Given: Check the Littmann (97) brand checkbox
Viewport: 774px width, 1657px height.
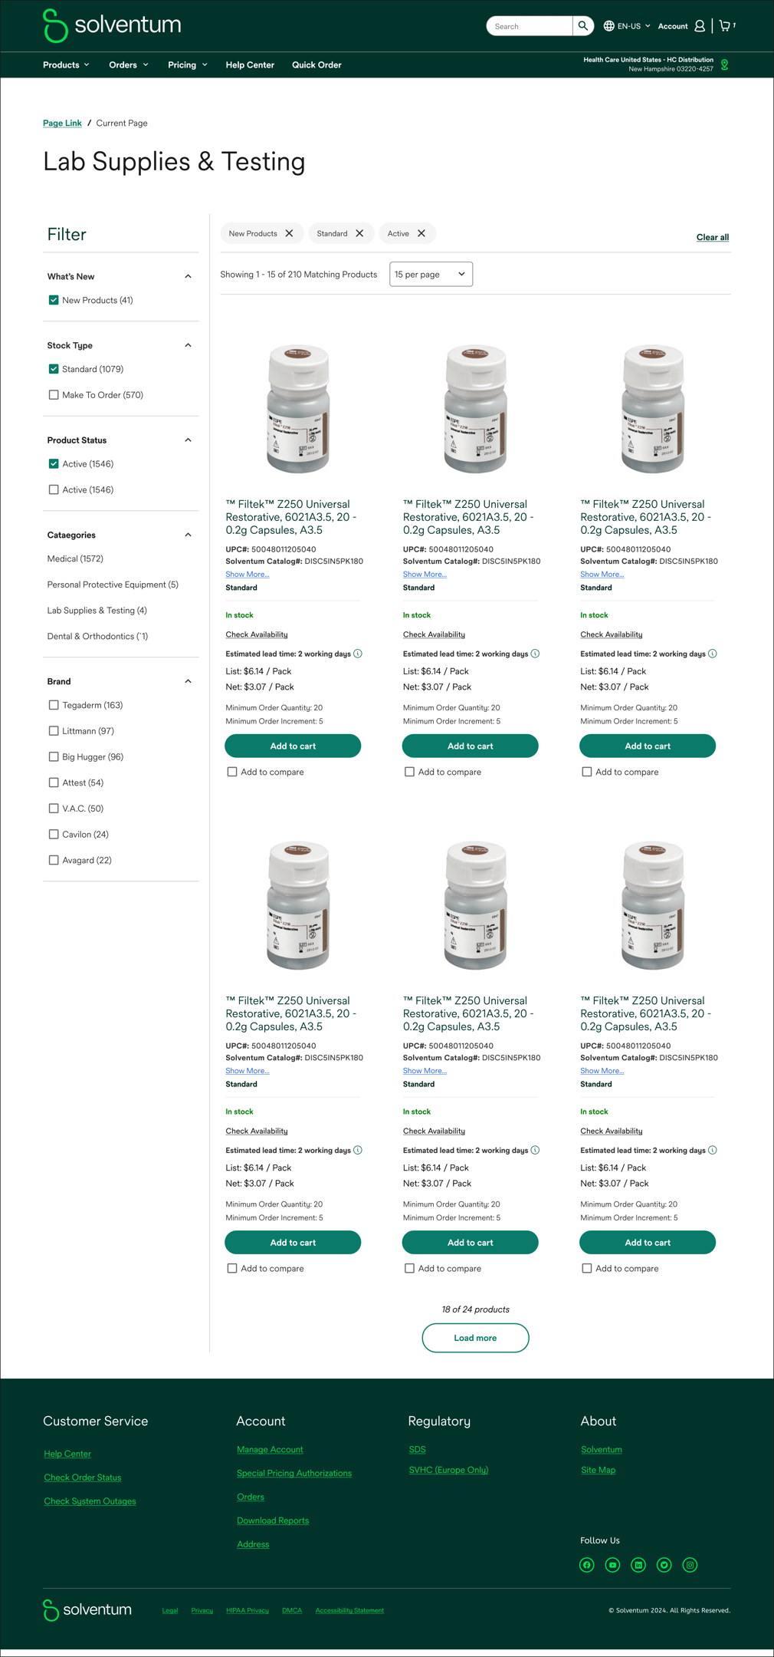Looking at the screenshot, I should point(54,731).
